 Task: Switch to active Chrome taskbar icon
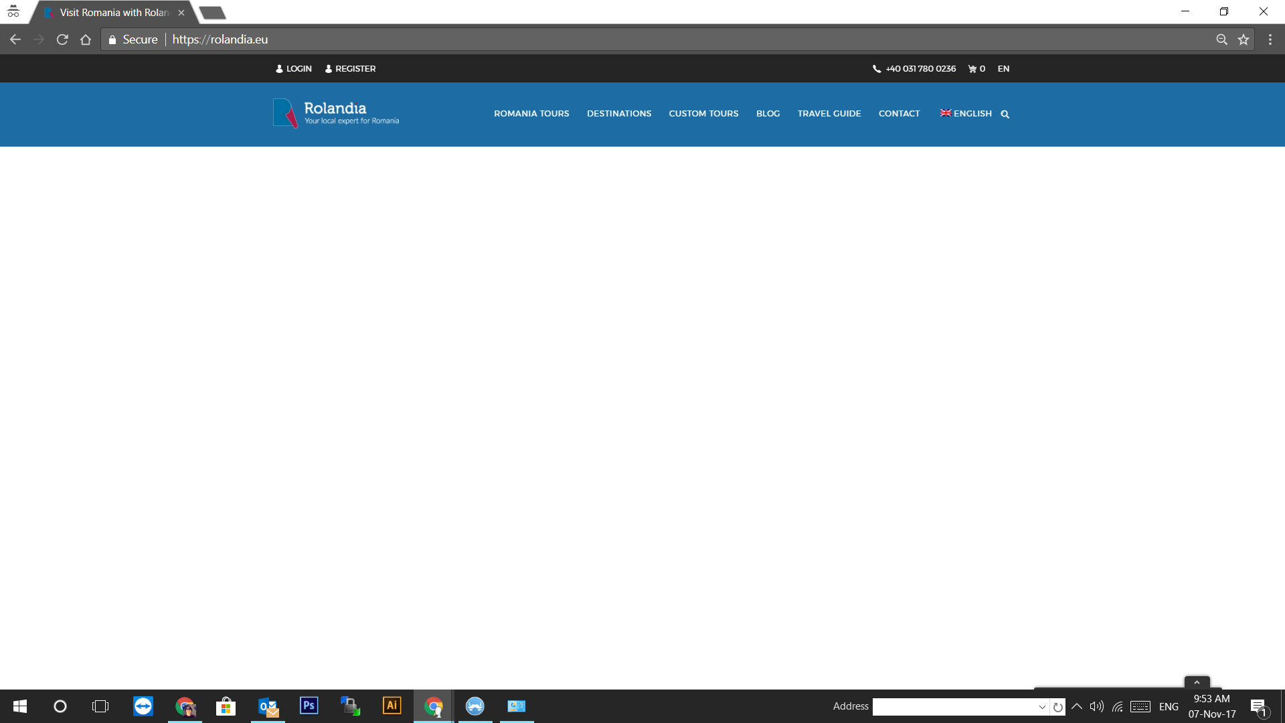click(434, 706)
